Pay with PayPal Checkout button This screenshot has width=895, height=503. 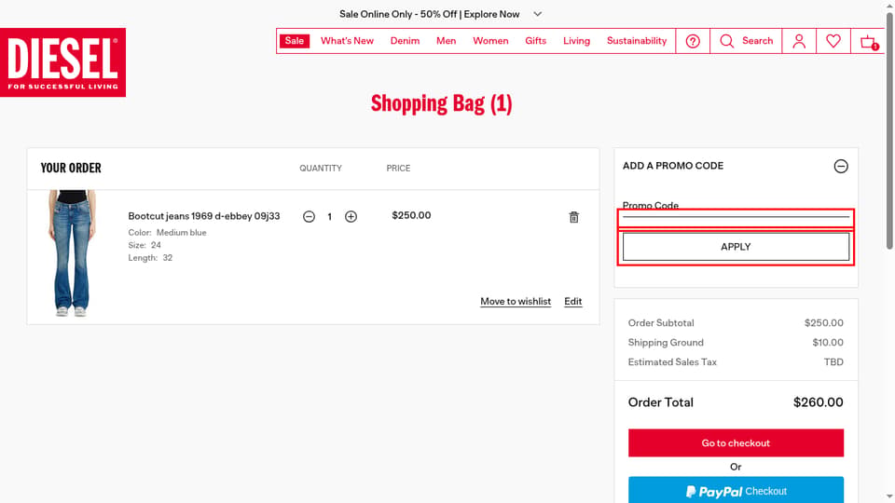pos(736,491)
